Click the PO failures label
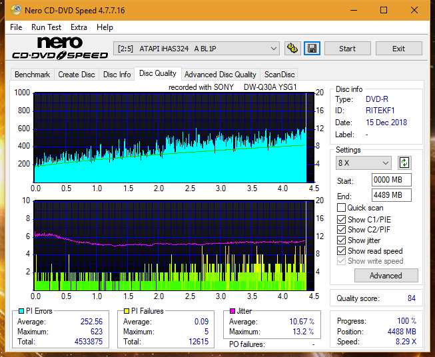 [247, 344]
